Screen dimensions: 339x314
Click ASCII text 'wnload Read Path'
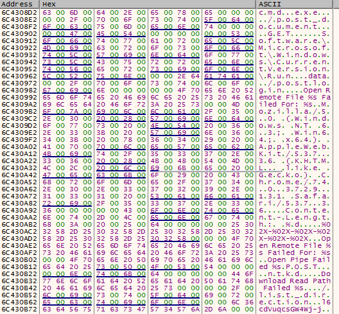295,281
